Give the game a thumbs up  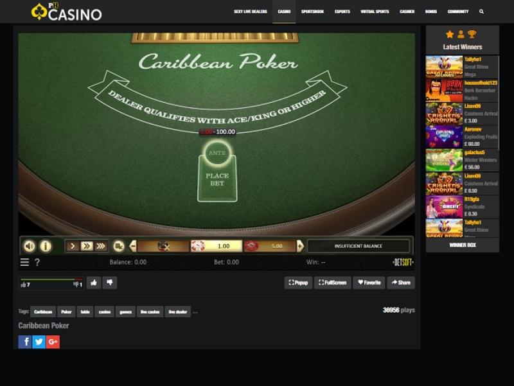pos(94,283)
